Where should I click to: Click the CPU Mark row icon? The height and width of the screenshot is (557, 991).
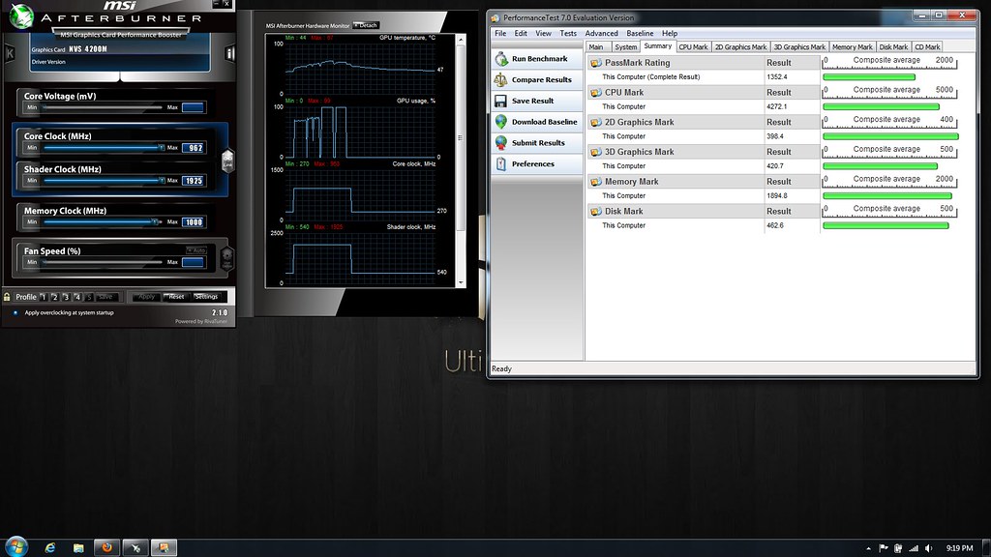595,92
